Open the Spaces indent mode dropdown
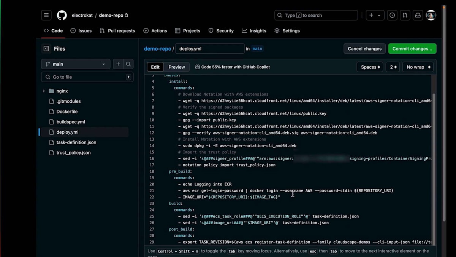 pos(370,67)
